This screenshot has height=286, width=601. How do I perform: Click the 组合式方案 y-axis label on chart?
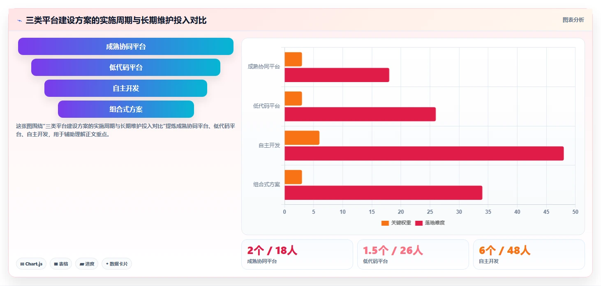pyautogui.click(x=266, y=185)
